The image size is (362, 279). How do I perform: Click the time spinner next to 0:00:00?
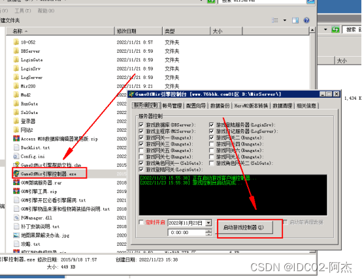tap(208, 233)
